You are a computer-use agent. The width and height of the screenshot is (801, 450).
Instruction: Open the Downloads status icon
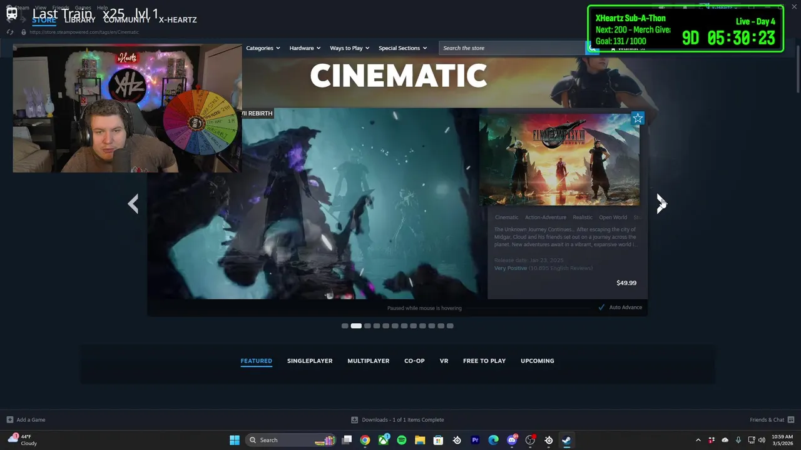354,420
